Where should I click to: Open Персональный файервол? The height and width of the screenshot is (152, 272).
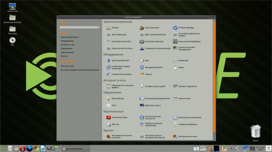[187, 41]
